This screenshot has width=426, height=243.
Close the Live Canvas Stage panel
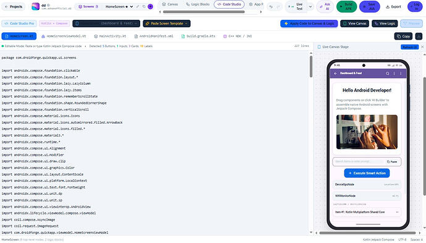pyautogui.click(x=422, y=47)
